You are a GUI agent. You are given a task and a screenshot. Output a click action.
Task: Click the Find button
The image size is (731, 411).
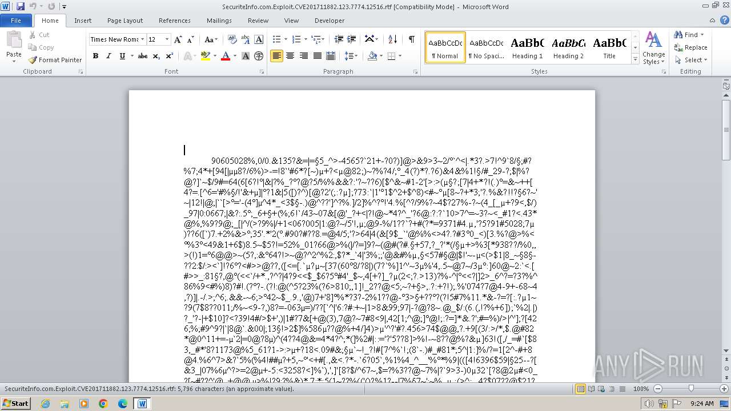coord(686,35)
